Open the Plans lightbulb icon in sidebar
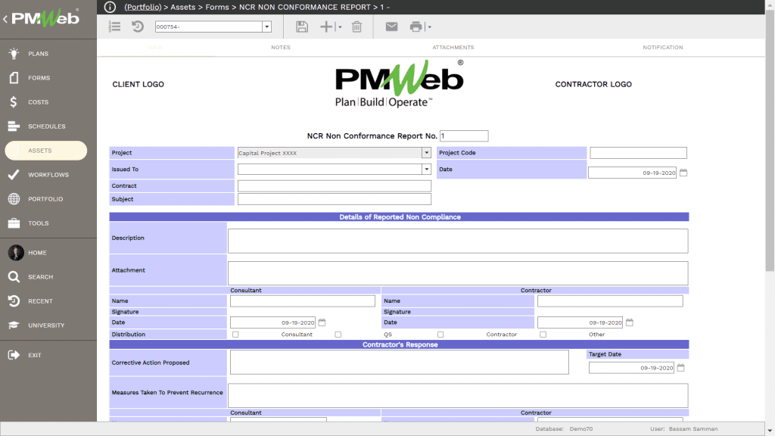The width and height of the screenshot is (775, 436). click(x=14, y=54)
